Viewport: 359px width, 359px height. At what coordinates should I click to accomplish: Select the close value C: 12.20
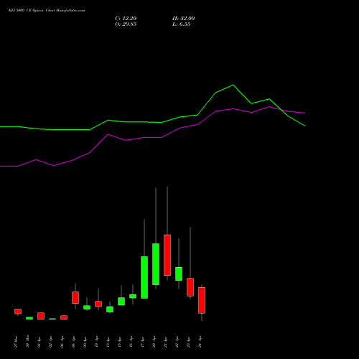(x=126, y=19)
